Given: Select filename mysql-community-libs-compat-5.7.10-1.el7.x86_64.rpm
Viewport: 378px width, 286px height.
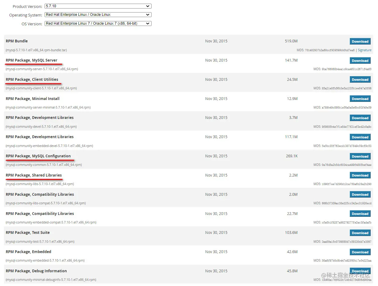Looking at the screenshot, I should [46, 203].
